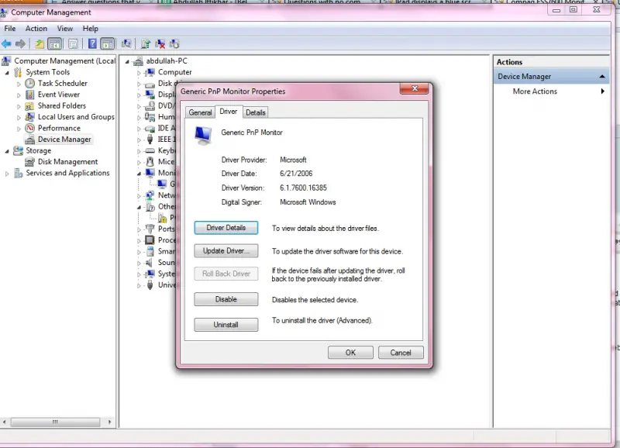Toggle the Show/Hide Console Tree toolbar icon
Image resolution: width=620 pixels, height=448 pixels.
[54, 44]
